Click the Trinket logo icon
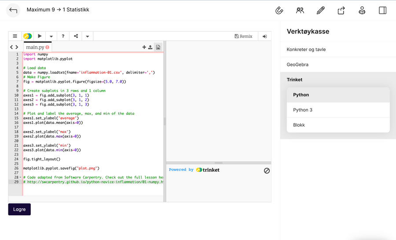The height and width of the screenshot is (240, 396). tap(28, 36)
